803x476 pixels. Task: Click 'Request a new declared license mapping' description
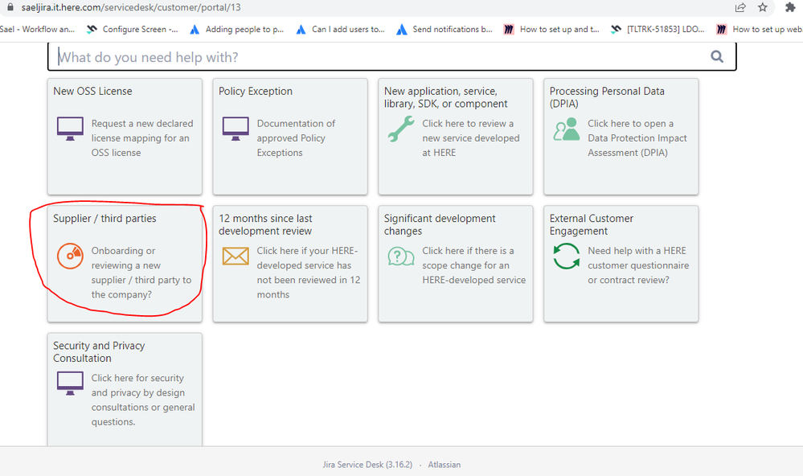pyautogui.click(x=142, y=137)
